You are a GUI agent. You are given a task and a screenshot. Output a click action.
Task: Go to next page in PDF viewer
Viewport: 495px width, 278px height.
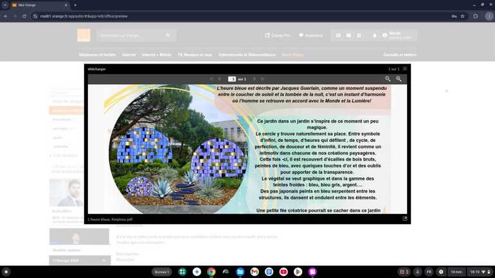(x=252, y=79)
